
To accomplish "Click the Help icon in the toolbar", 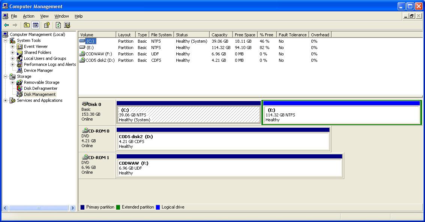I will [x=47, y=25].
